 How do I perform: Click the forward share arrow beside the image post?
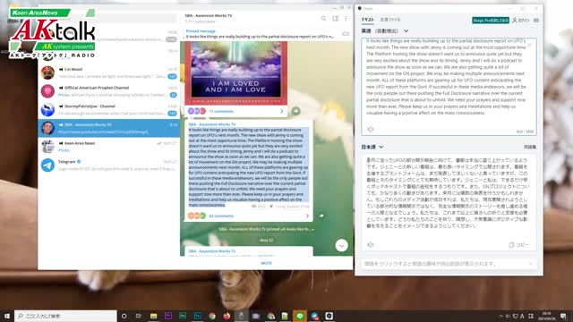click(x=296, y=111)
